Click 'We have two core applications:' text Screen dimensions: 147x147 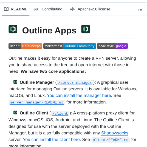[53, 71]
